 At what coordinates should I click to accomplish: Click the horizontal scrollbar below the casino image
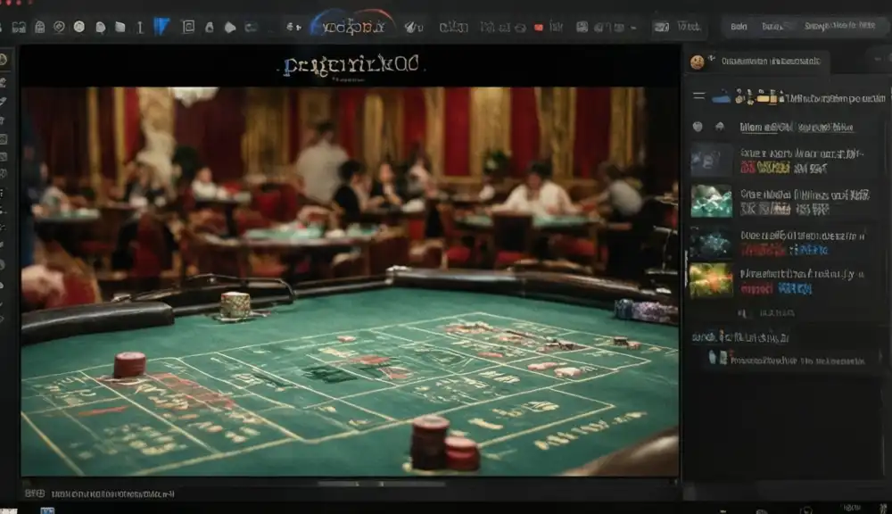[382, 484]
